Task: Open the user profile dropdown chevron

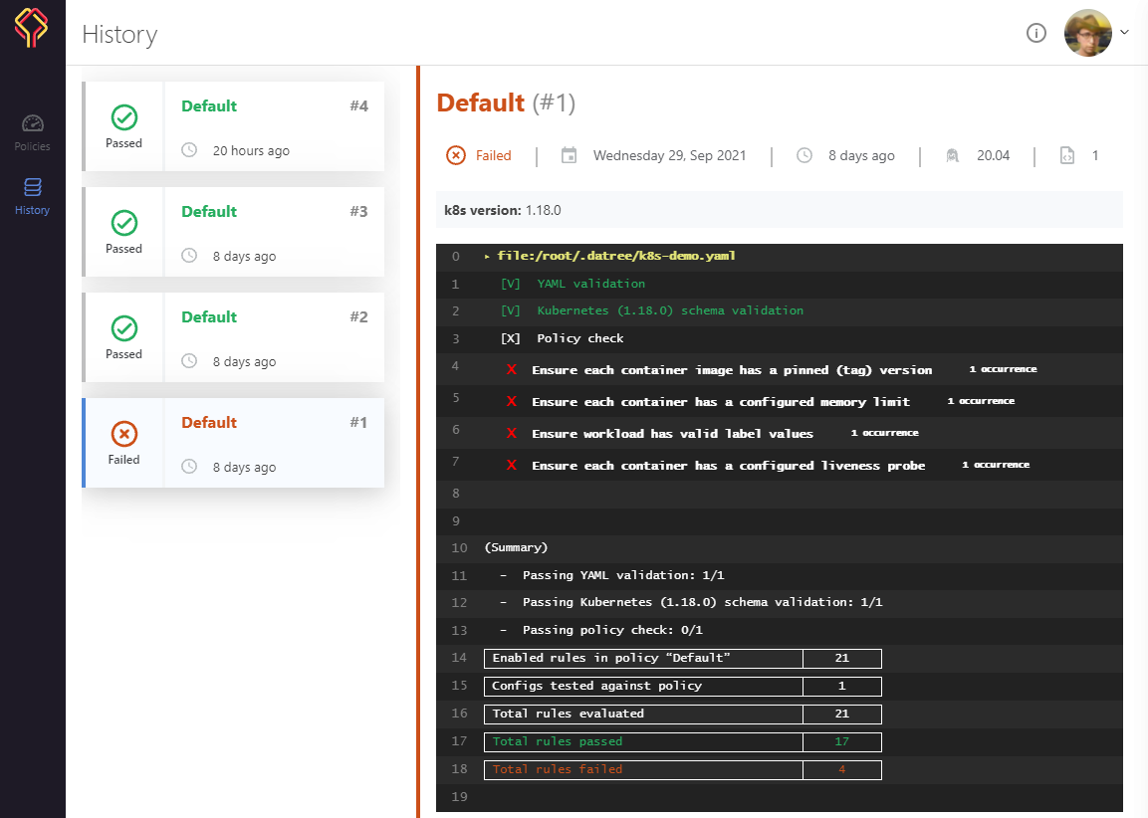Action: pyautogui.click(x=1125, y=32)
